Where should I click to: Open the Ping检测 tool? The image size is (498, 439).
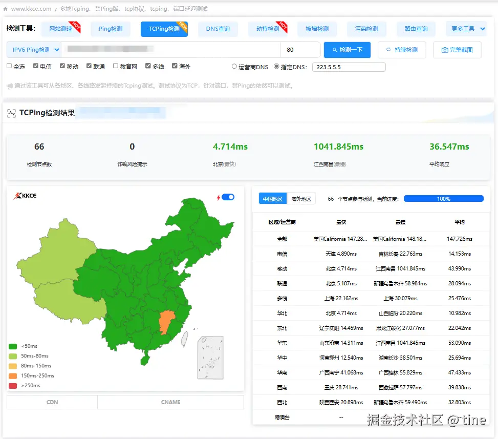111,29
